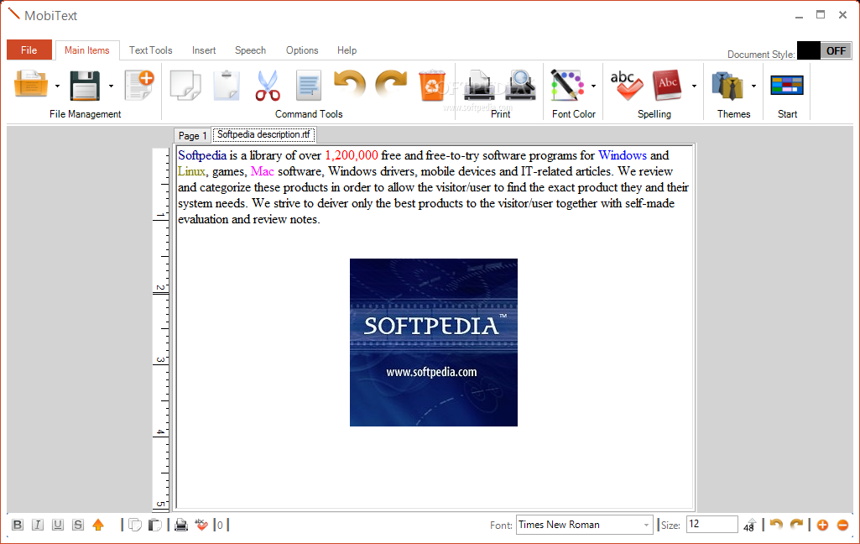Click the olive-colored word Linux
This screenshot has width=860, height=544.
coord(191,171)
